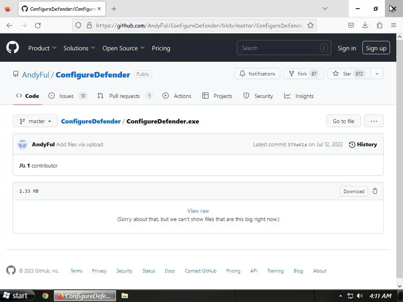Fork the repository button

(x=303, y=74)
